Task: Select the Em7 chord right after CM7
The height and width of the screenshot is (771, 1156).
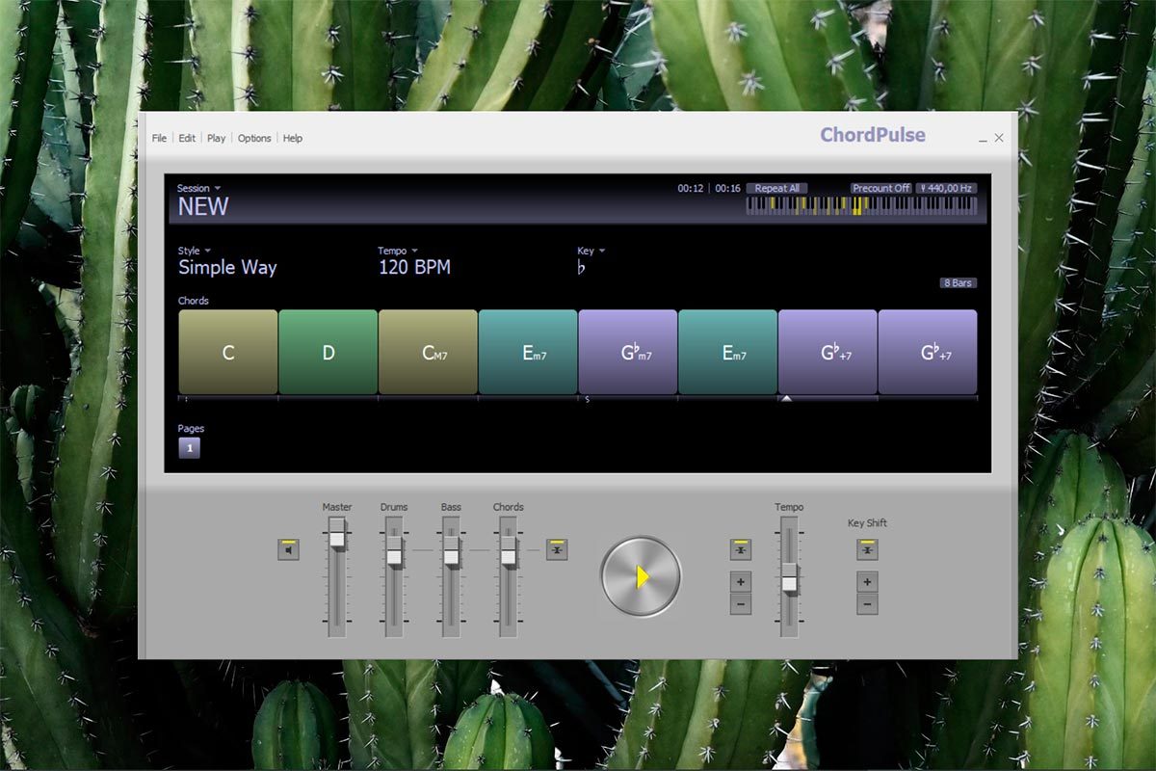Action: point(528,352)
